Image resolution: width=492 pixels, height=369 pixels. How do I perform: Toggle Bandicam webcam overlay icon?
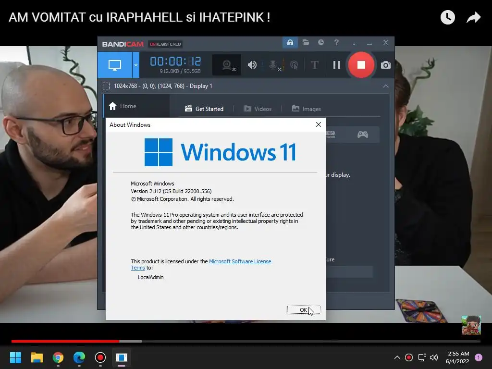point(227,65)
